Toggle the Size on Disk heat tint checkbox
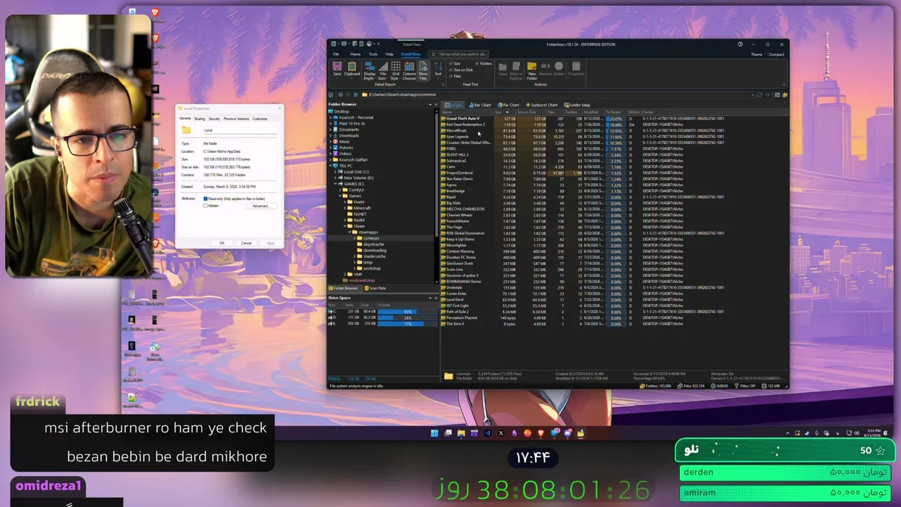The height and width of the screenshot is (507, 901). (451, 70)
